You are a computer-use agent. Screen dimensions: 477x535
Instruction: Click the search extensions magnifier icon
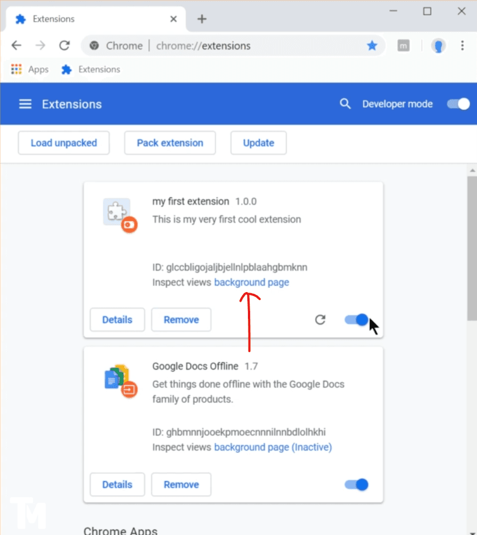coord(345,104)
